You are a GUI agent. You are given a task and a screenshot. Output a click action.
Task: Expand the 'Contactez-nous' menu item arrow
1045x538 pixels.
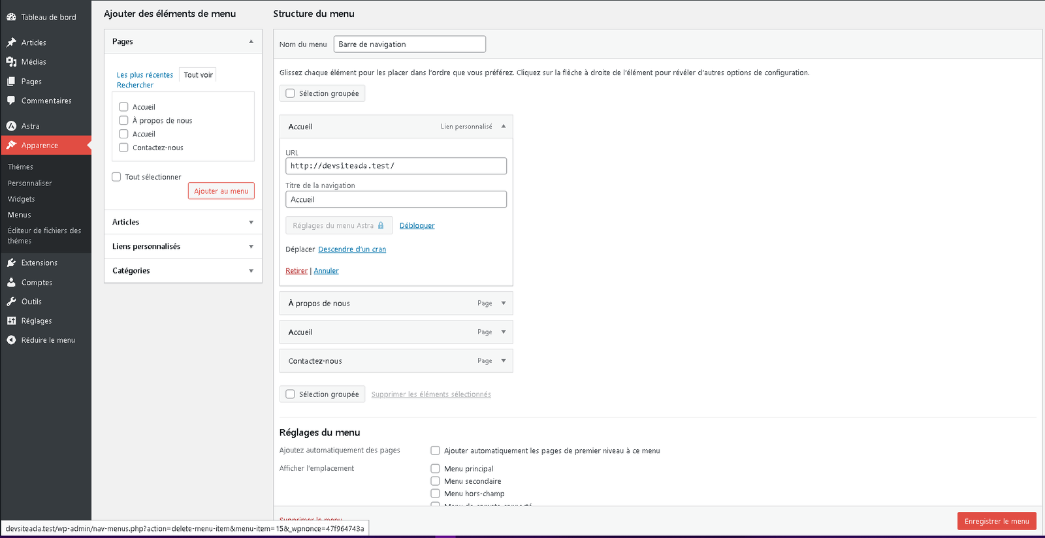point(504,361)
